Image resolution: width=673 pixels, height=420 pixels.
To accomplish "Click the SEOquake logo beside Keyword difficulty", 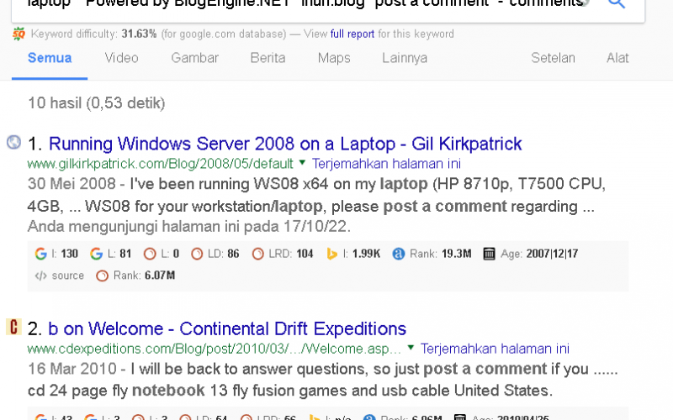I will tap(19, 34).
